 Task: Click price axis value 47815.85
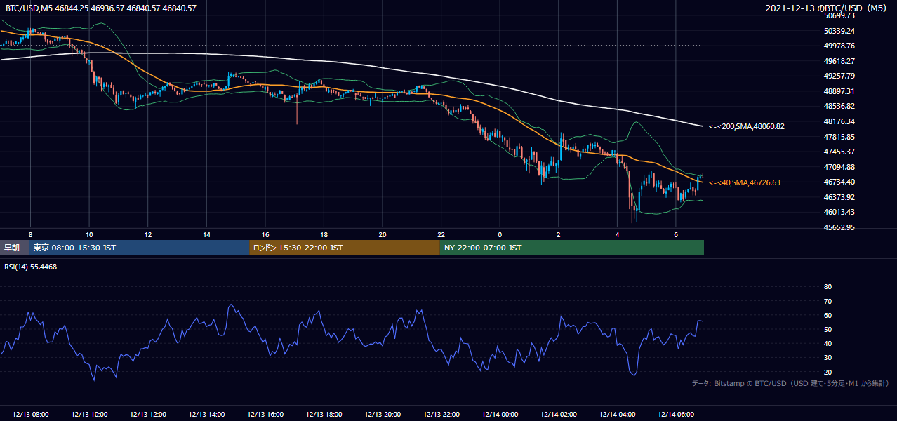pyautogui.click(x=839, y=137)
